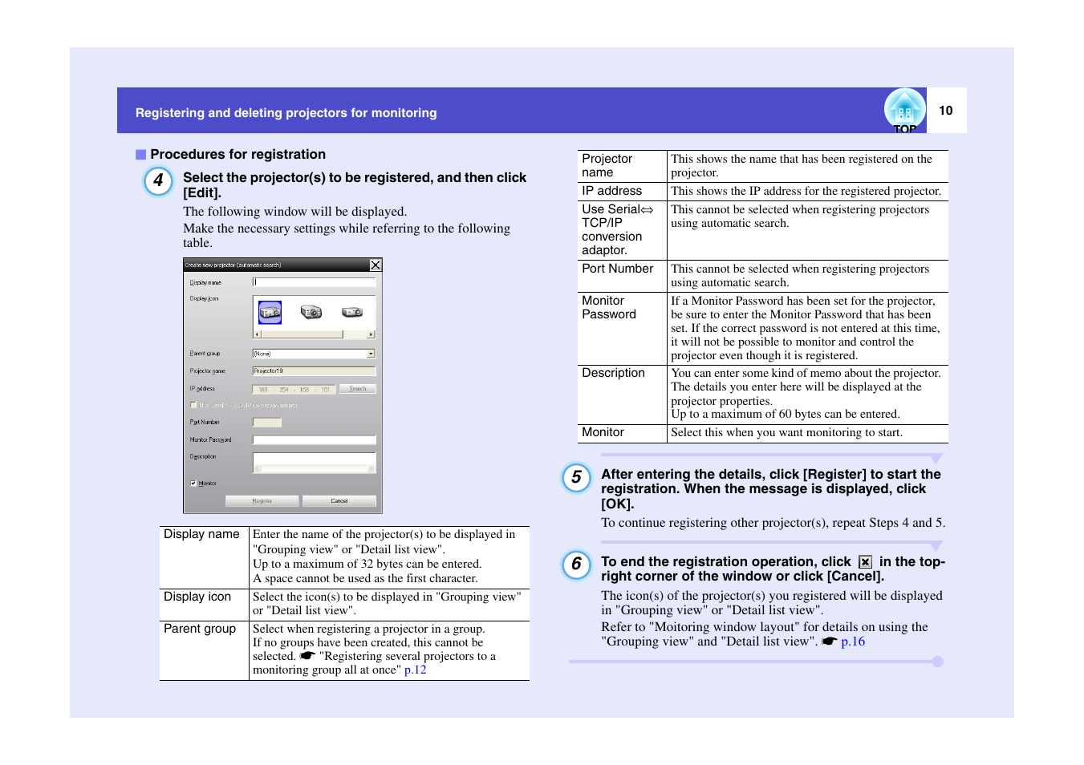Click the pointing hand icon before p.16
This screenshot has height=765, width=1084.
tap(829, 642)
